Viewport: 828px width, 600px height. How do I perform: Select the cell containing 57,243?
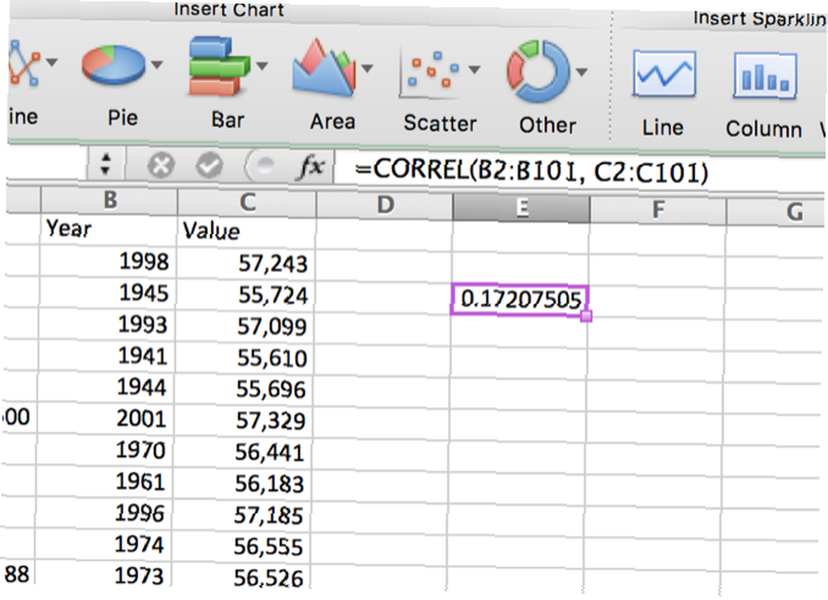coord(246,263)
